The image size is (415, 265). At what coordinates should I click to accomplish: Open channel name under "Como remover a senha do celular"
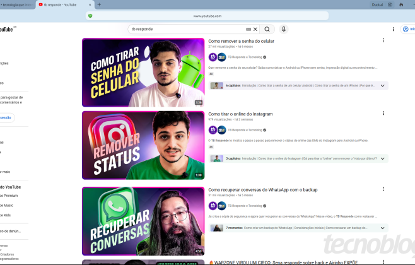245,57
